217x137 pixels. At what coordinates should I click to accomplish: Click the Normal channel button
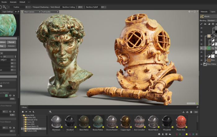point(11,42)
